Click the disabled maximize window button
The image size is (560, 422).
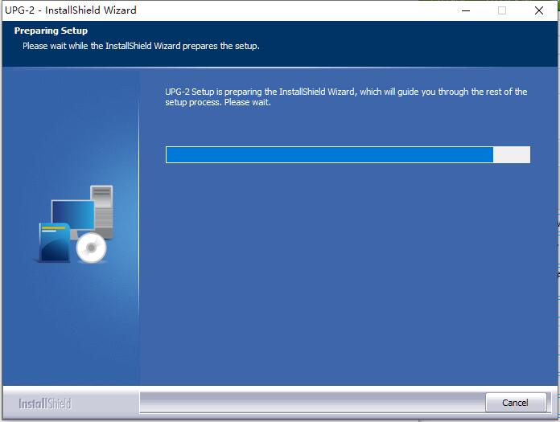(502, 10)
